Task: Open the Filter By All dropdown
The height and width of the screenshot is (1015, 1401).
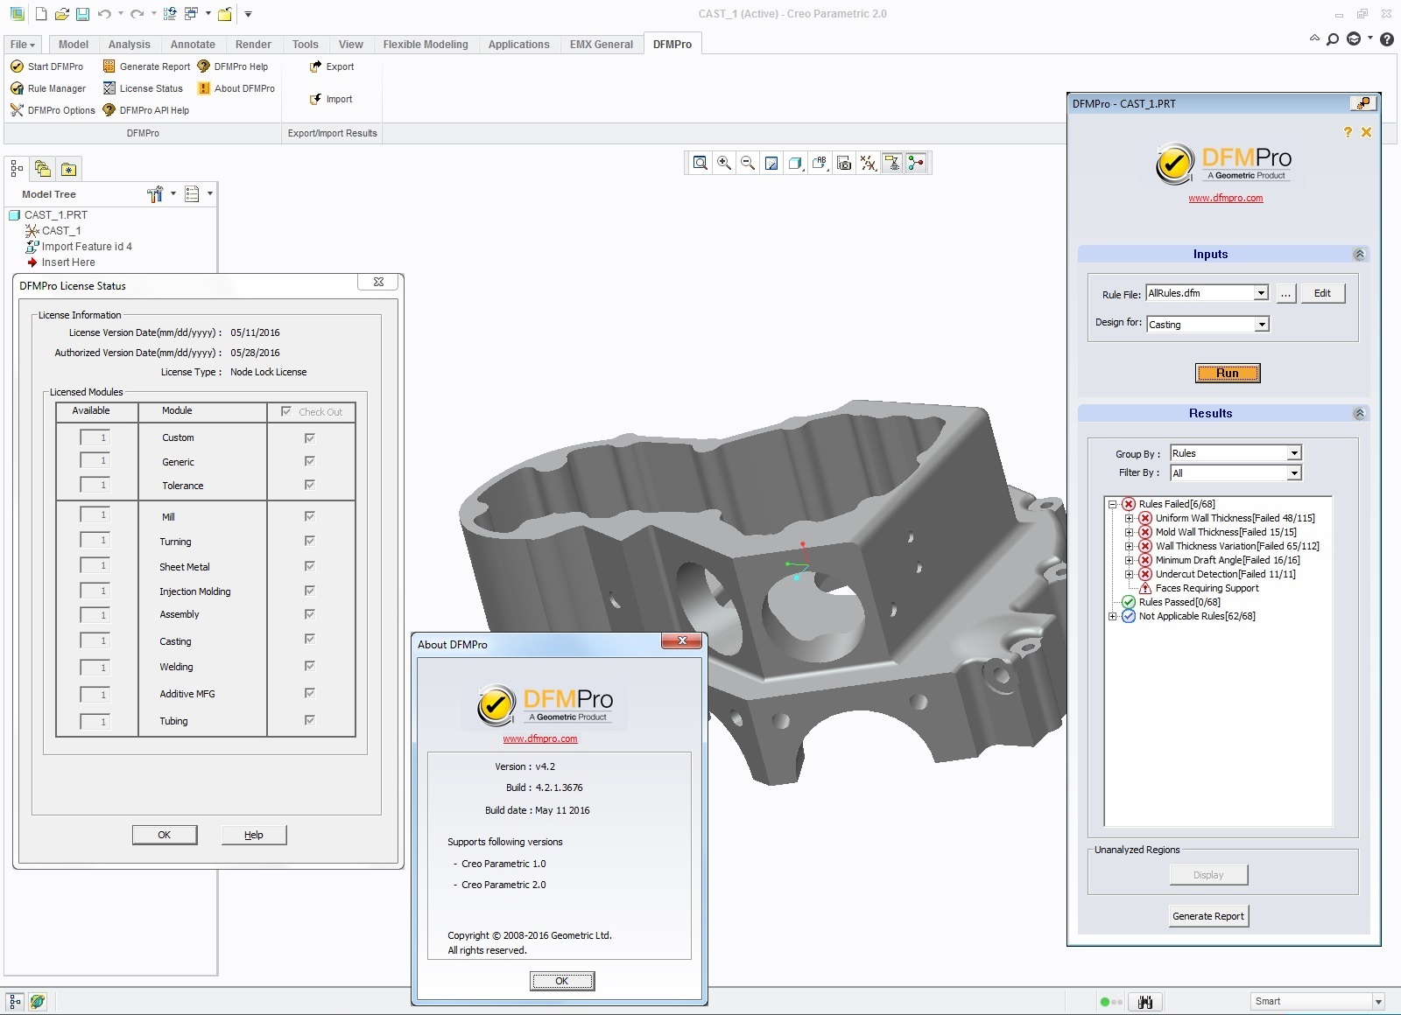Action: coord(1294,473)
